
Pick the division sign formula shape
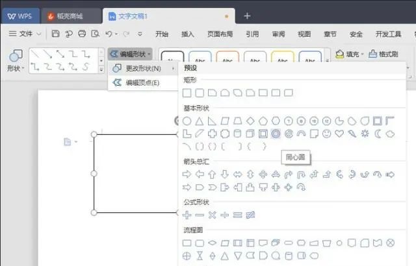[225, 215]
